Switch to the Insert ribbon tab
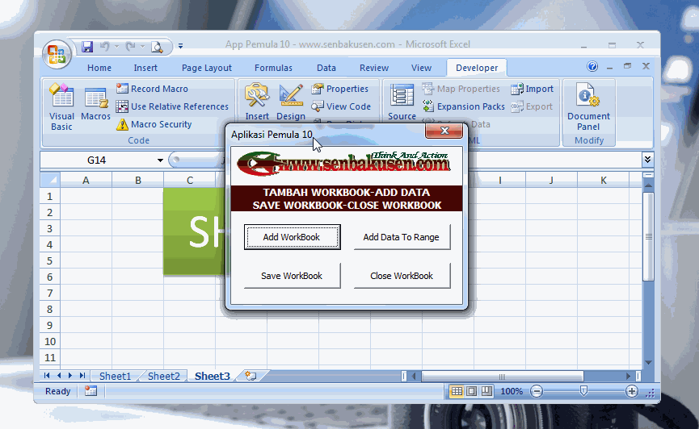 [x=145, y=68]
